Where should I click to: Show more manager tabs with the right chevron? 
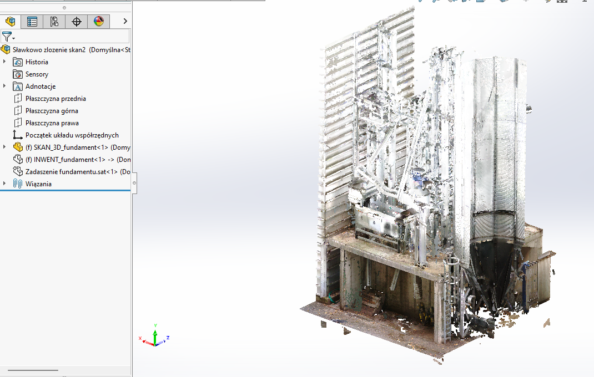(x=125, y=21)
